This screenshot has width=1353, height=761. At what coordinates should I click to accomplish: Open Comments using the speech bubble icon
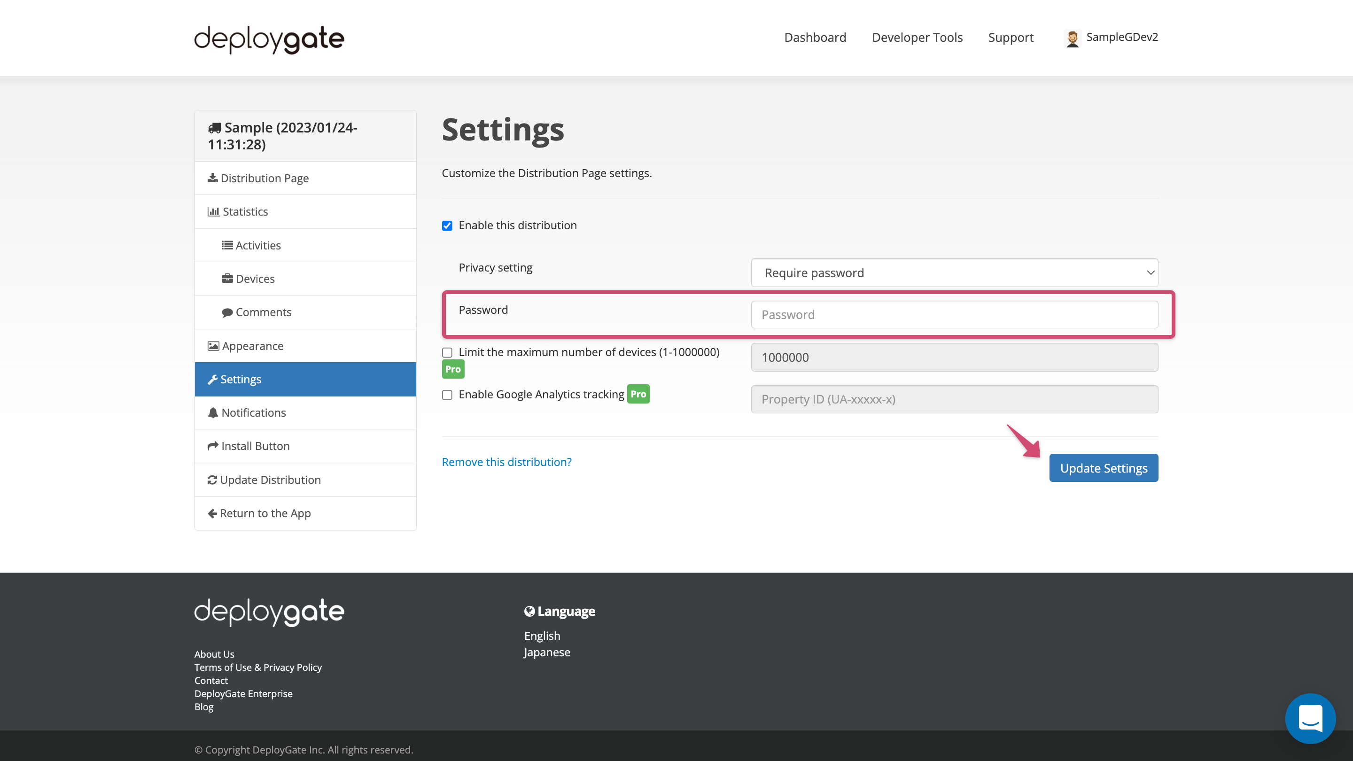(x=227, y=312)
